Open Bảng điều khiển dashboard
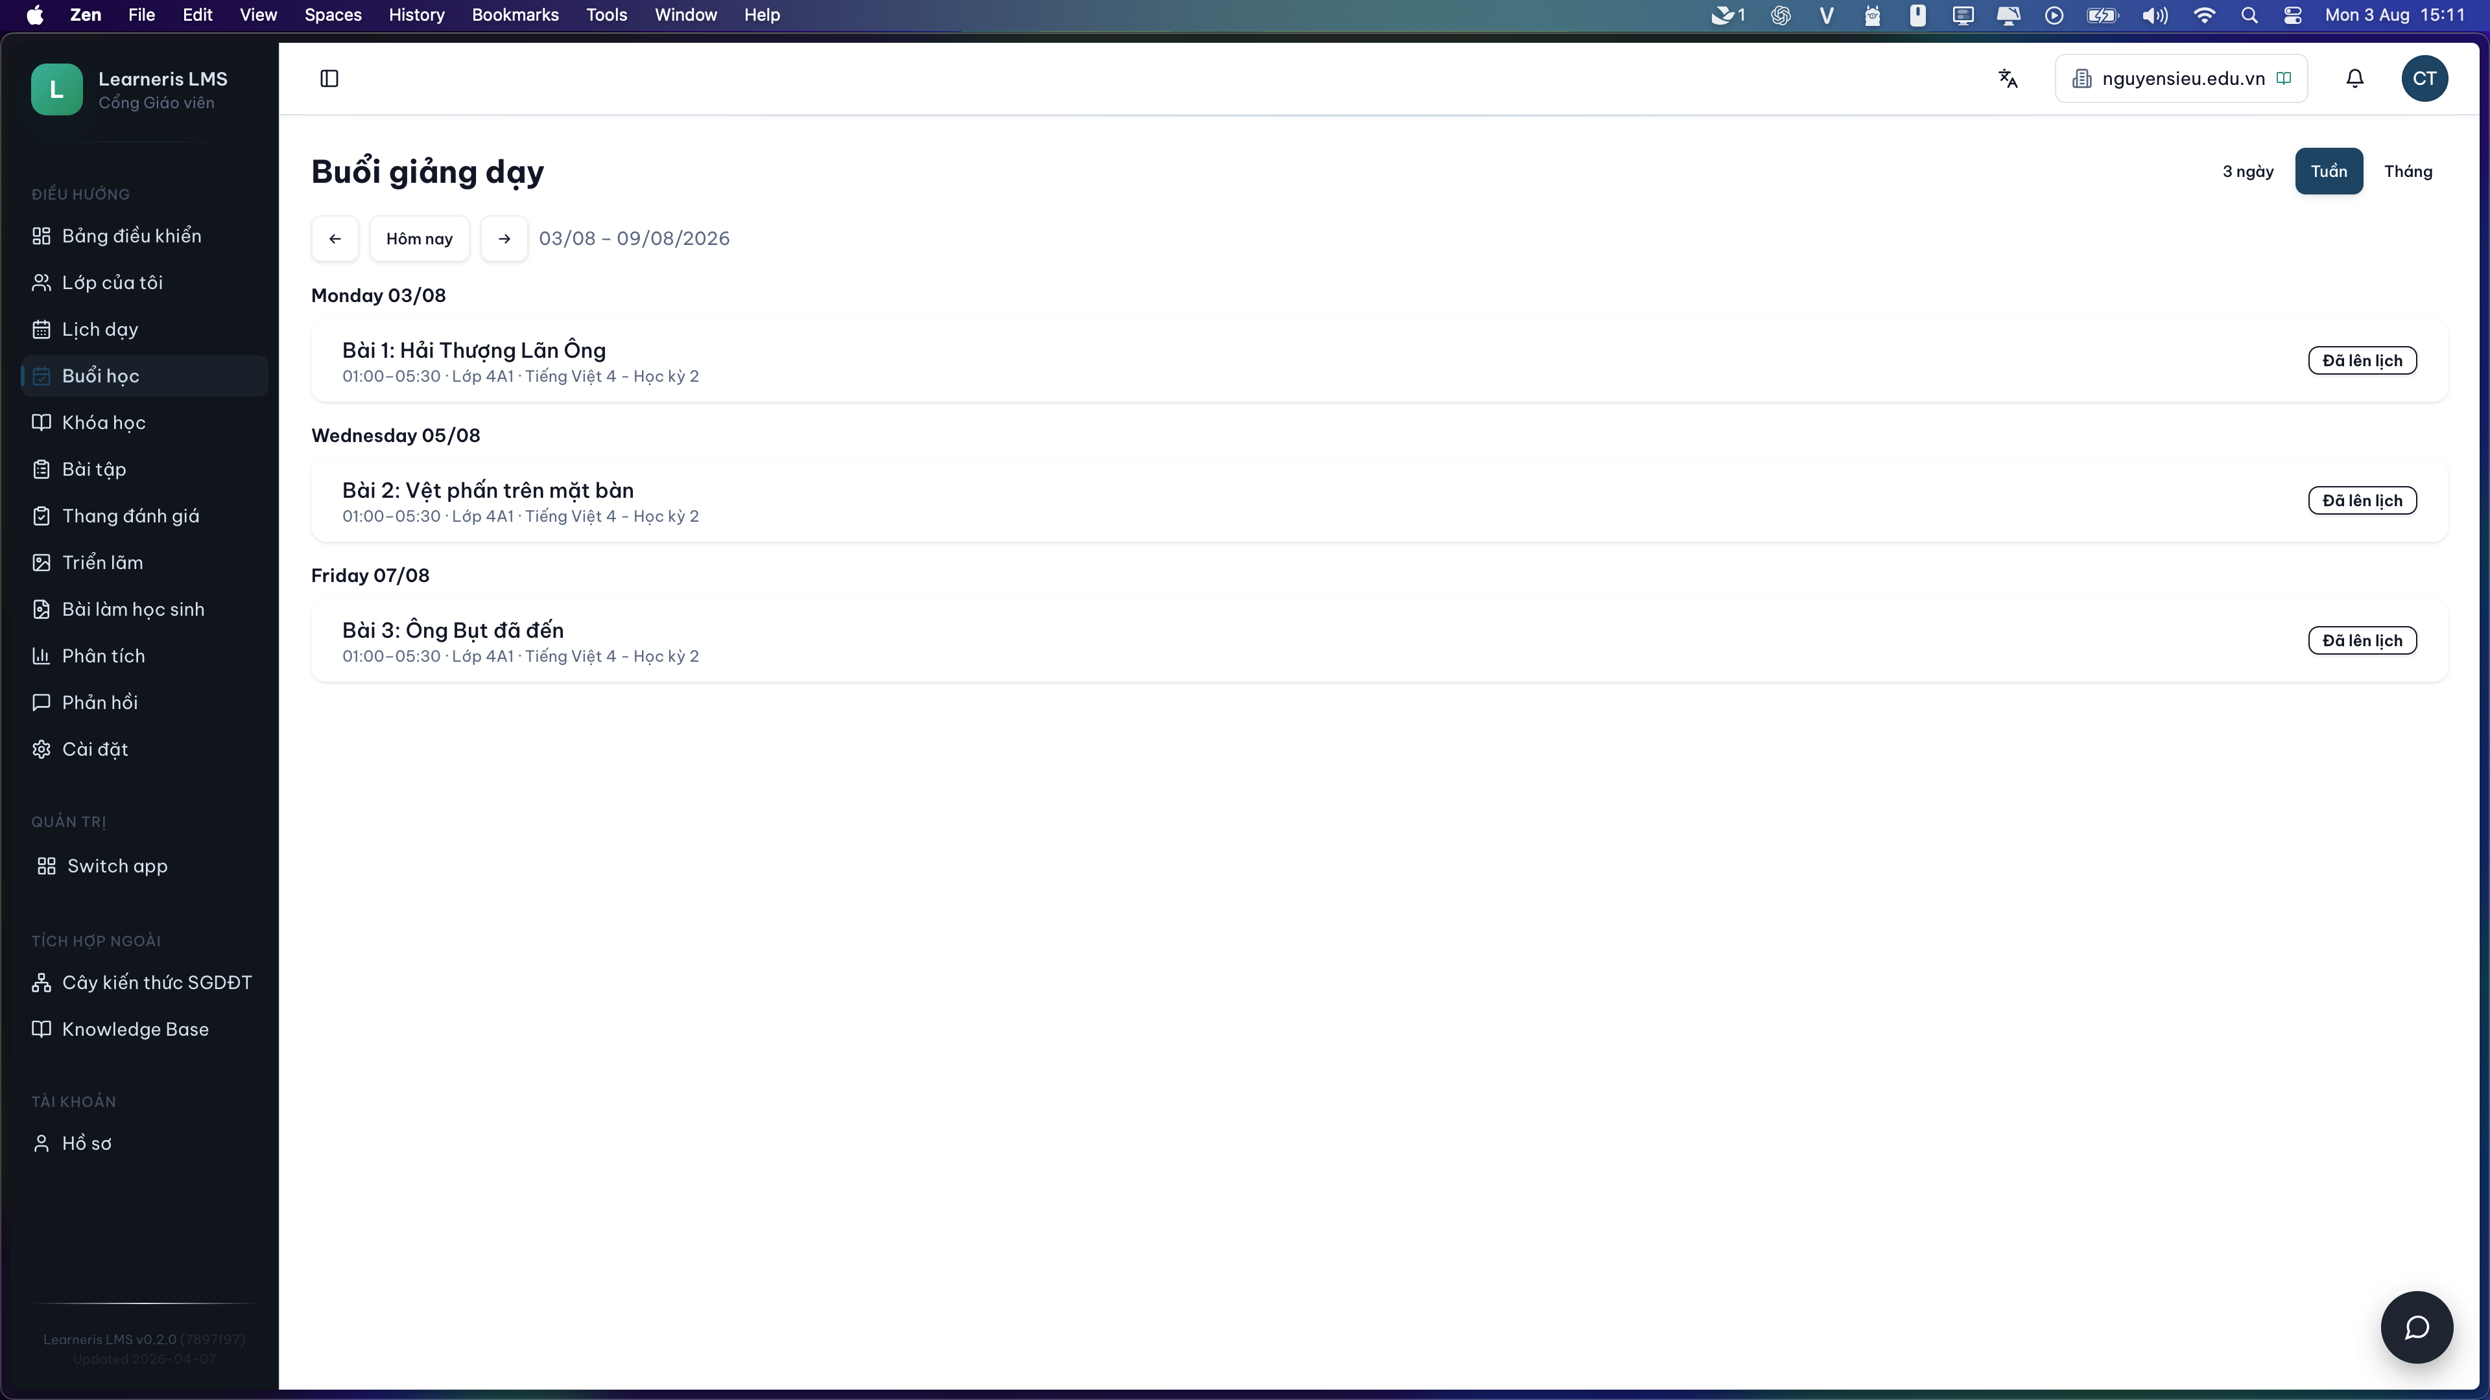2490x1400 pixels. (145, 236)
